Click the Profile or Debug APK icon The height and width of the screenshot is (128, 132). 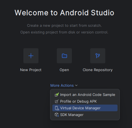point(57,101)
